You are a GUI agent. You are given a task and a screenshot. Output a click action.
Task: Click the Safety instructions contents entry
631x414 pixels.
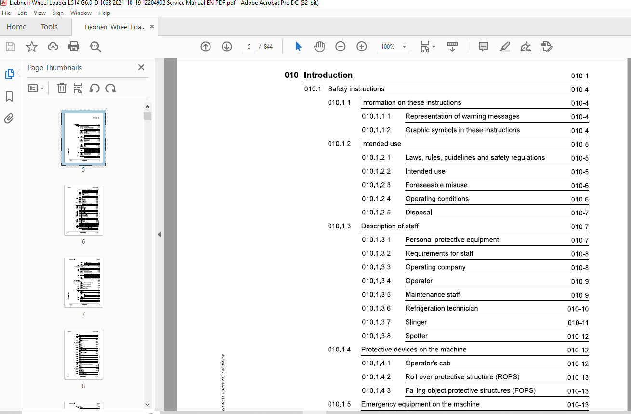[x=356, y=89]
